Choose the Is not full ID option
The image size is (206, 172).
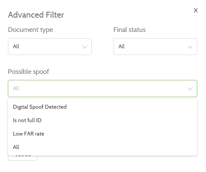click(x=103, y=120)
